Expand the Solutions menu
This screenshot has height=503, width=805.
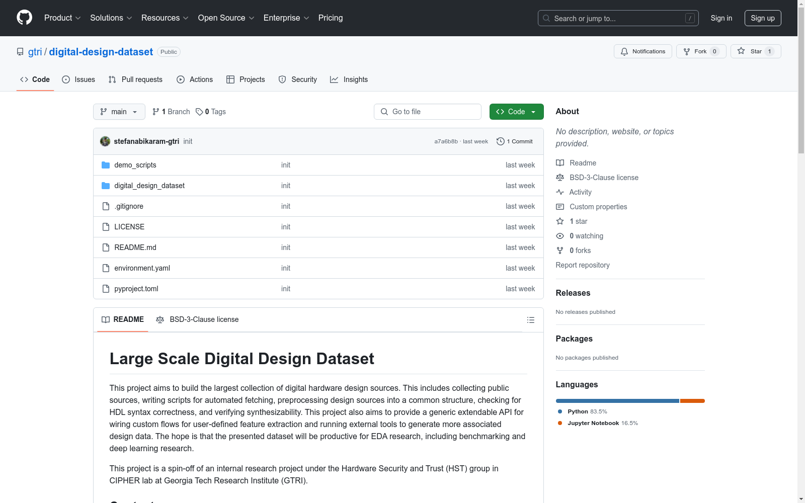(x=111, y=18)
